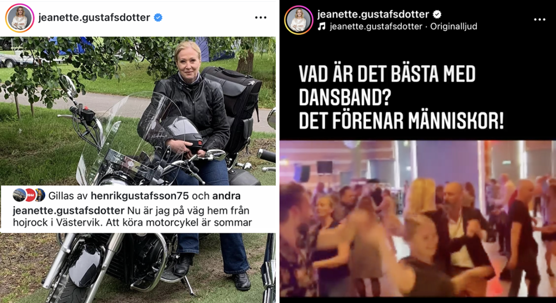
Task: Click the caption text about hojrock i Västervik
Action: (x=132, y=217)
